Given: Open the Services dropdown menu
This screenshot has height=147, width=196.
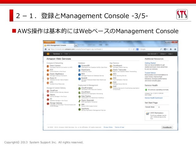Looking at the screenshot, I should [57, 54].
